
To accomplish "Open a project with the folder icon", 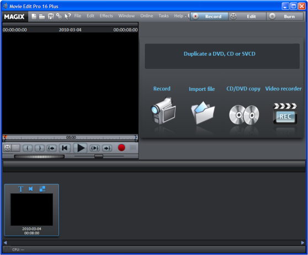I will [x=41, y=17].
